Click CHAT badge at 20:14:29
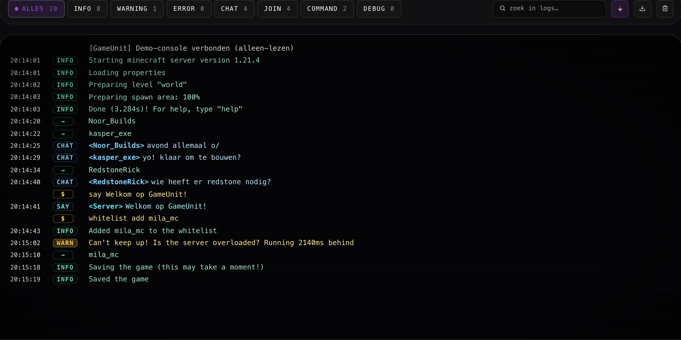Image resolution: width=681 pixels, height=340 pixels. point(65,158)
